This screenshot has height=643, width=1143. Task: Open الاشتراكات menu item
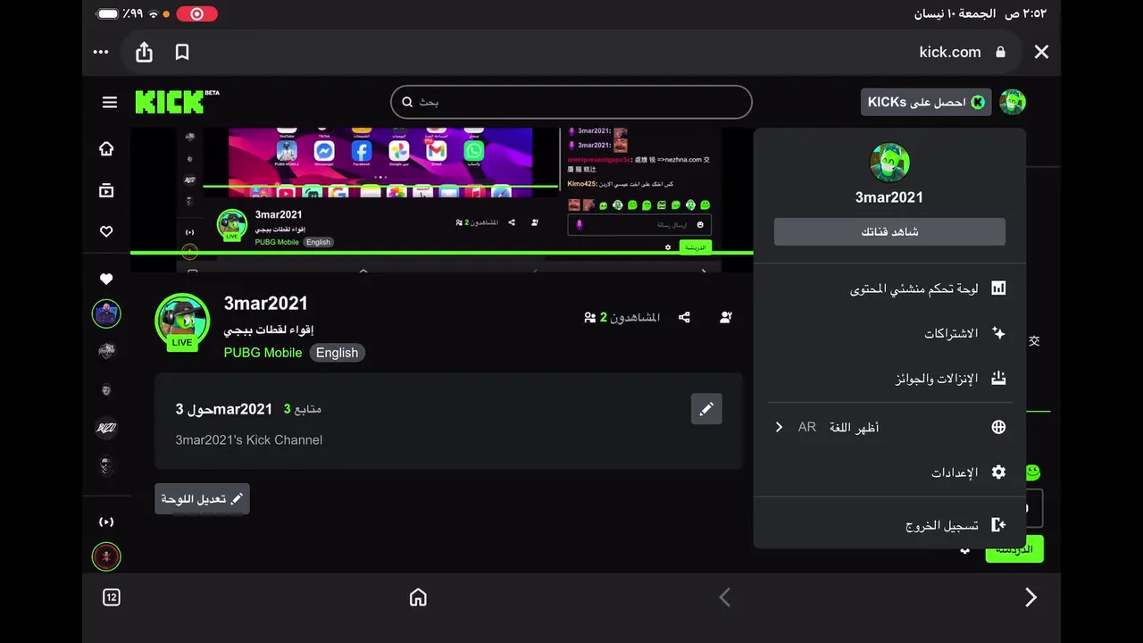point(889,333)
